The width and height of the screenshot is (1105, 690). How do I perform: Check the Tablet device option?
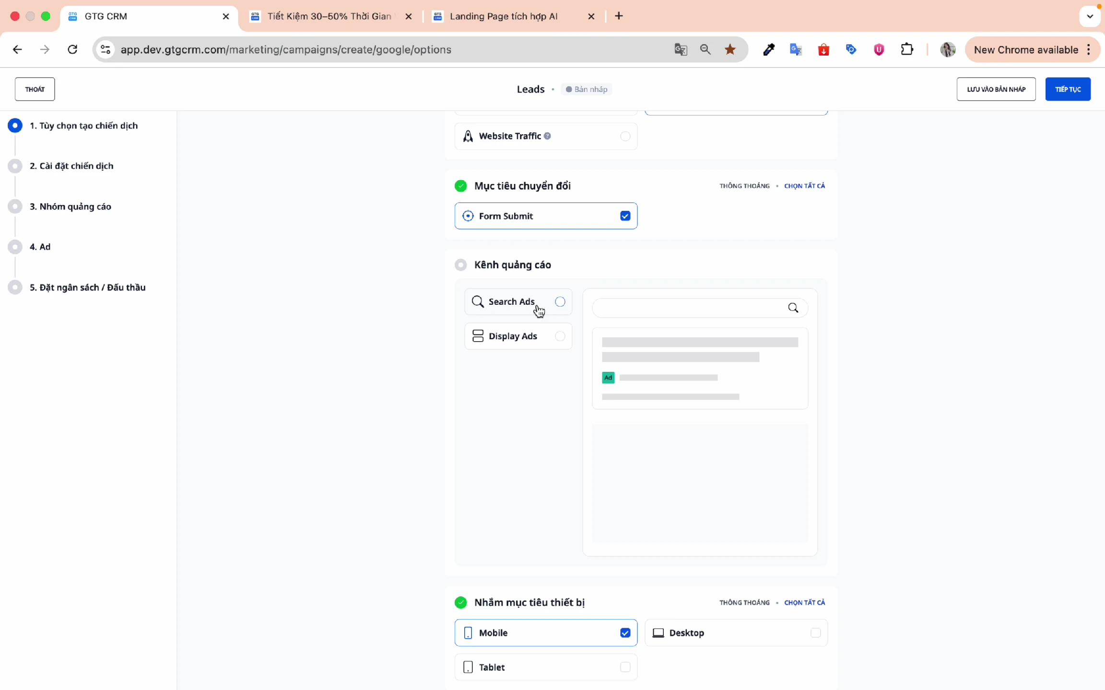[625, 667]
